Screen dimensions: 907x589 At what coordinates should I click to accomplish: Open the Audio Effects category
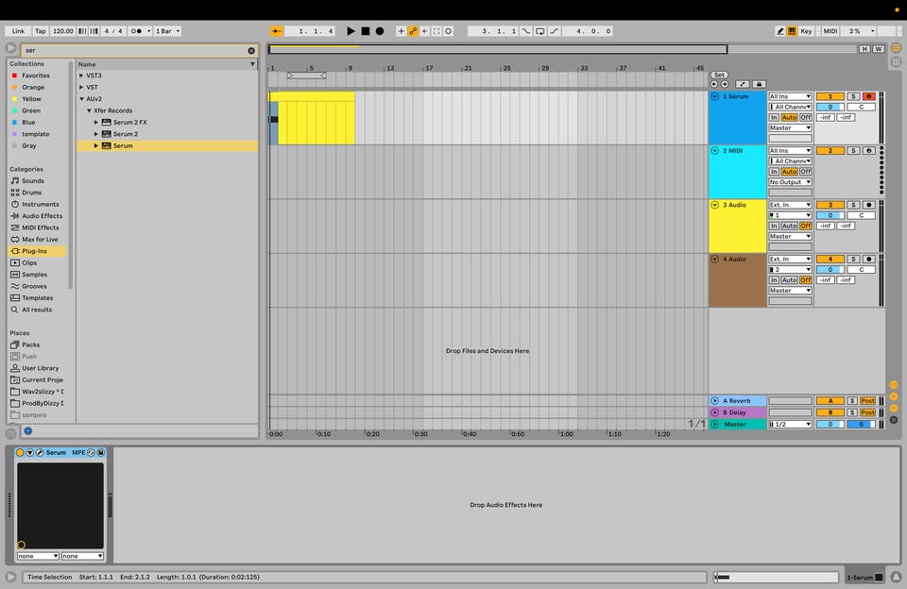[43, 216]
